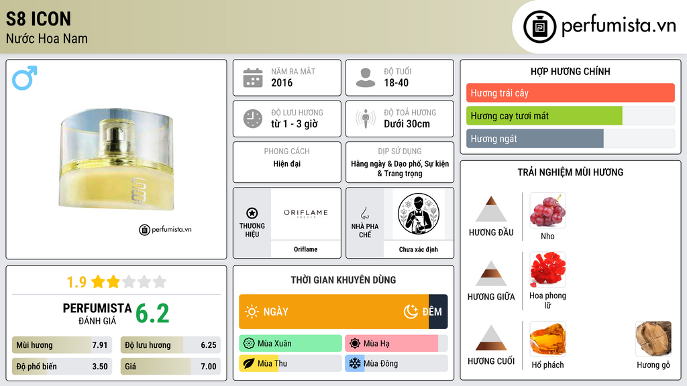Click the moon icon beside Đêm

pyautogui.click(x=411, y=312)
